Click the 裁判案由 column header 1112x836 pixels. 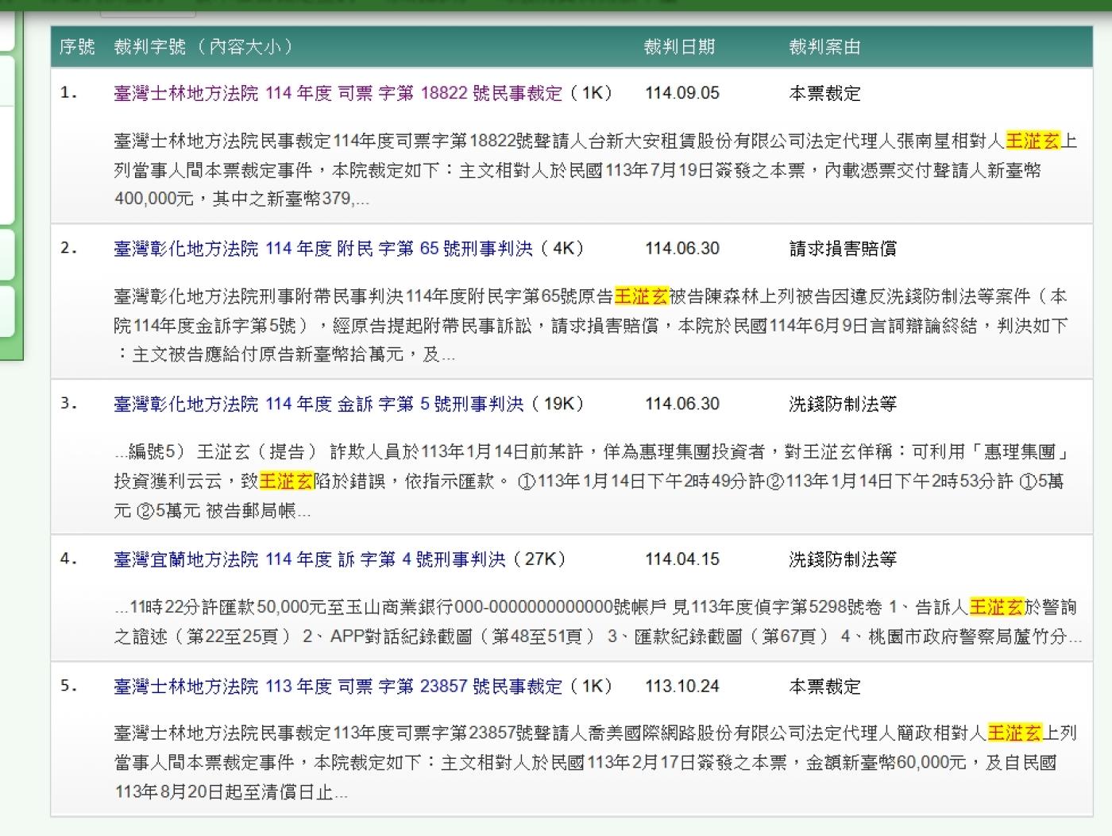pyautogui.click(x=824, y=47)
